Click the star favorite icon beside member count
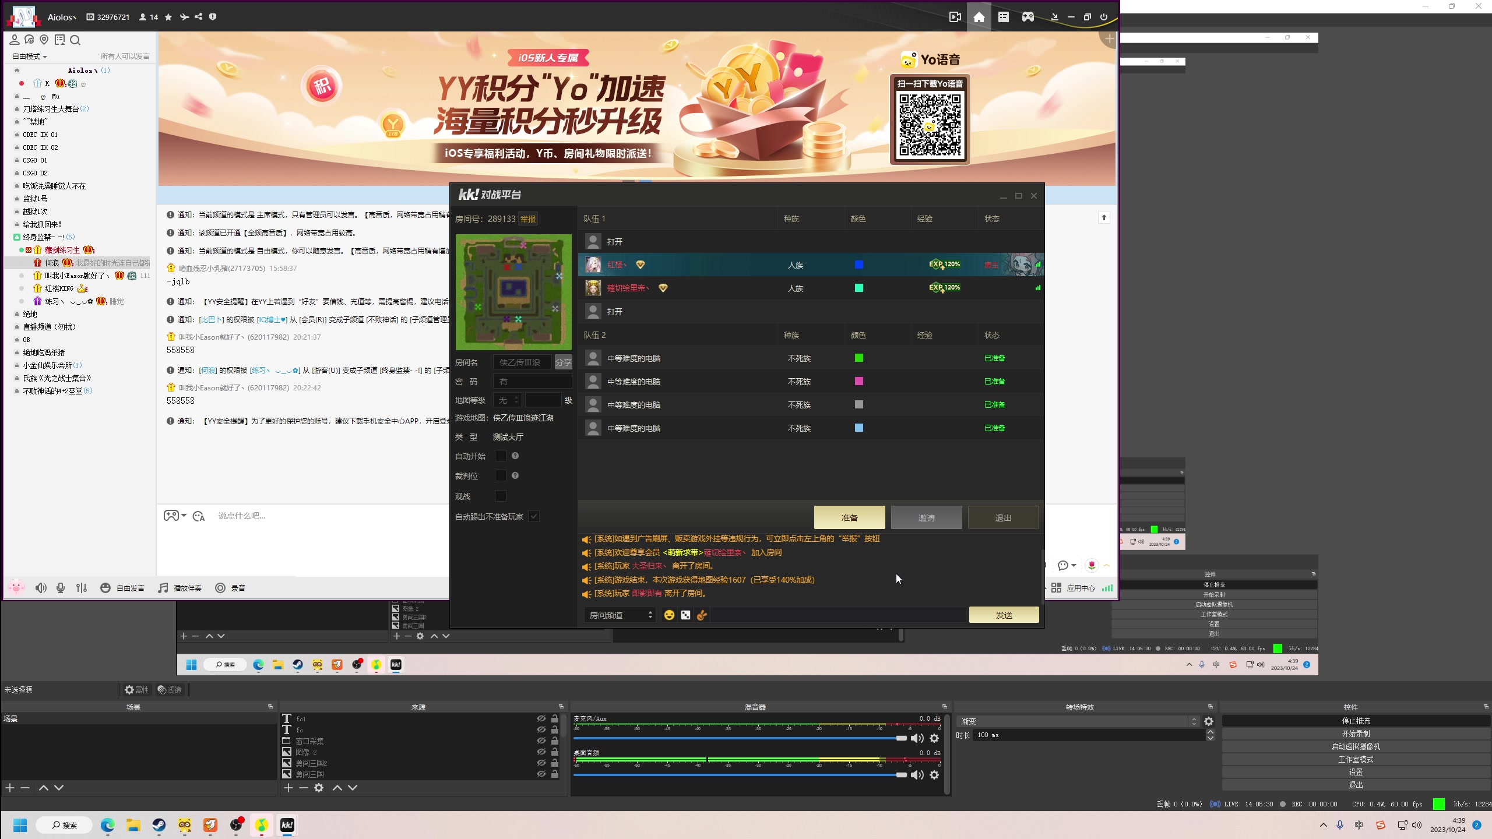 (x=168, y=17)
